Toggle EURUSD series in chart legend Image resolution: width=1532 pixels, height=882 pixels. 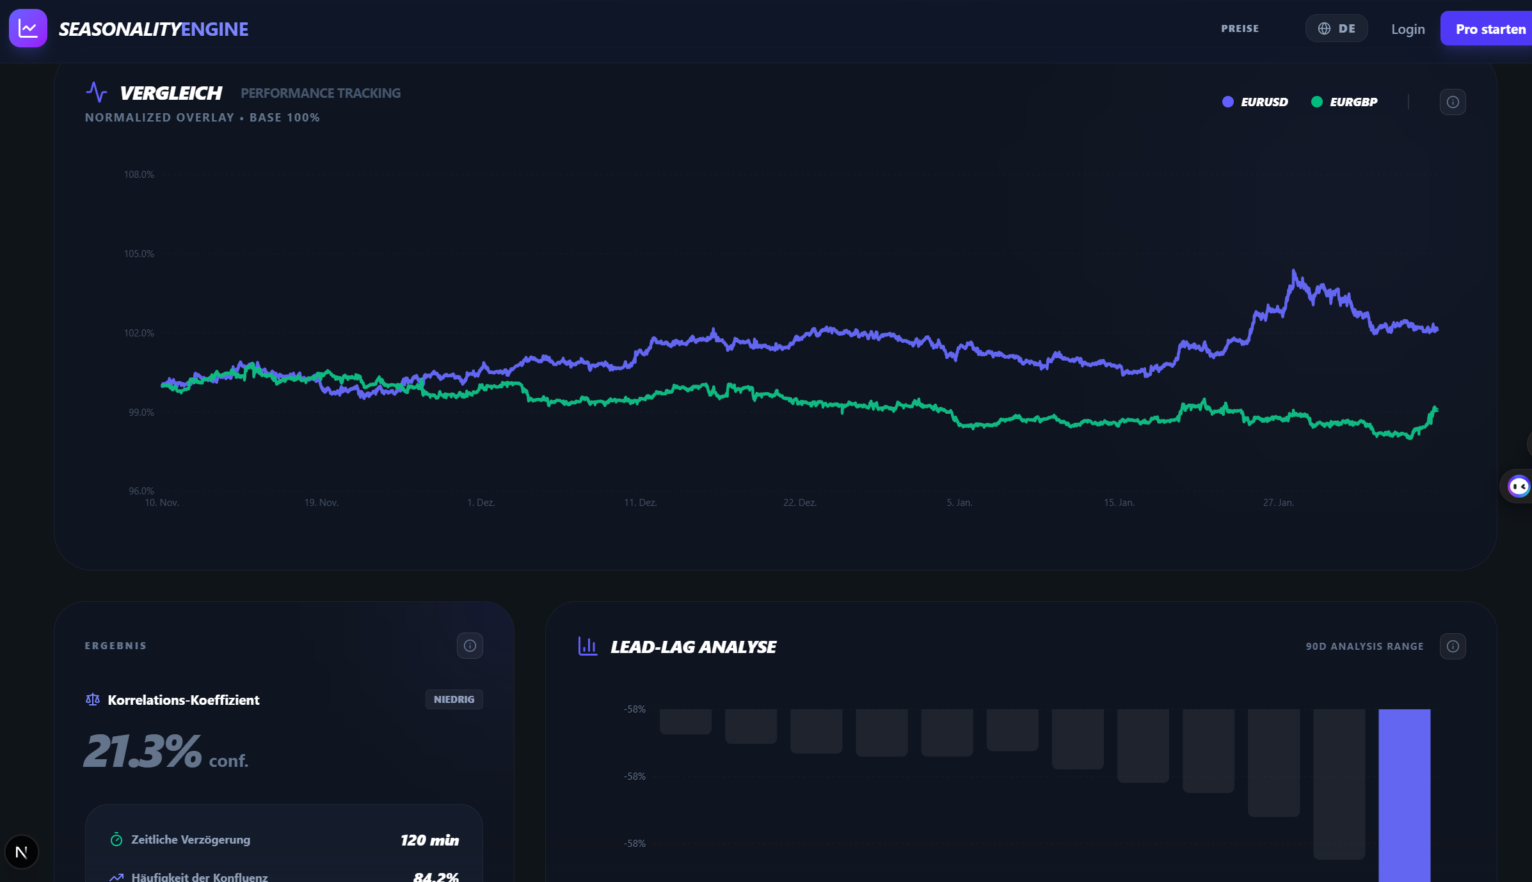(1264, 102)
